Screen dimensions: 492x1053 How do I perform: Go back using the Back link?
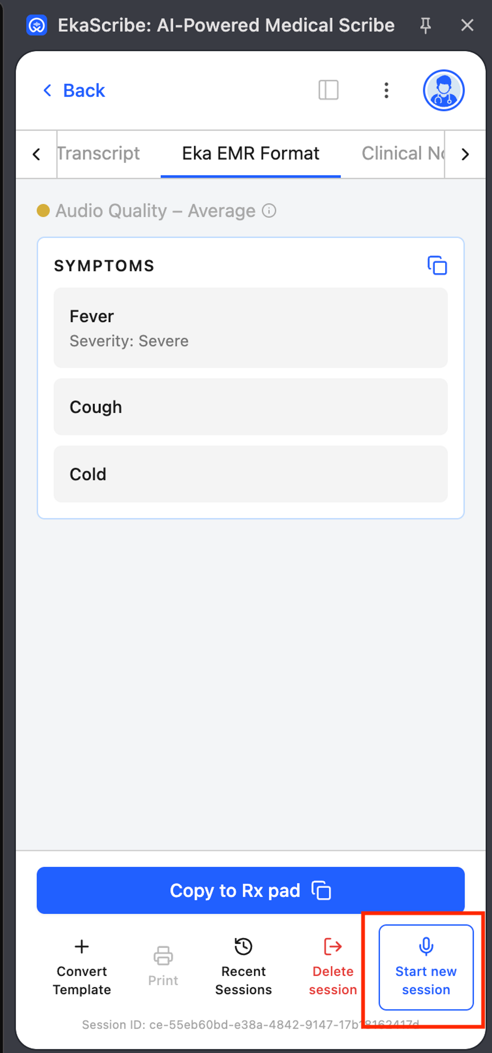click(x=74, y=90)
